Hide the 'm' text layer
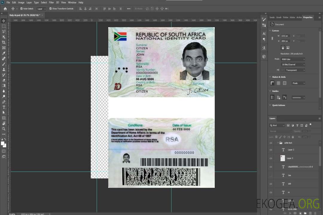This screenshot has height=215, width=323. tap(271, 192)
